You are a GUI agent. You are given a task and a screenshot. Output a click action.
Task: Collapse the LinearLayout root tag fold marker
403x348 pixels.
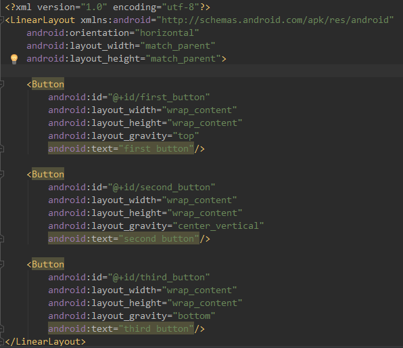pos(1,20)
